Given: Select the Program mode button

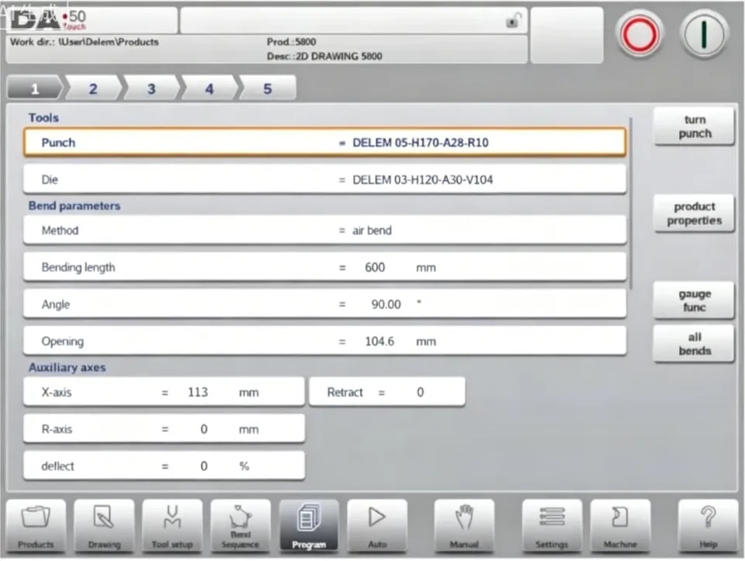Looking at the screenshot, I should [309, 526].
